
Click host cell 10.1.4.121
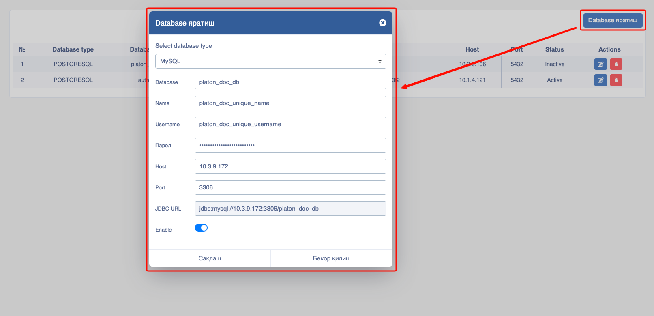pyautogui.click(x=472, y=80)
